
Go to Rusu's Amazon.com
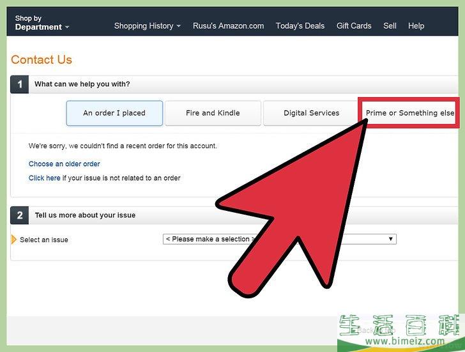pyautogui.click(x=229, y=26)
